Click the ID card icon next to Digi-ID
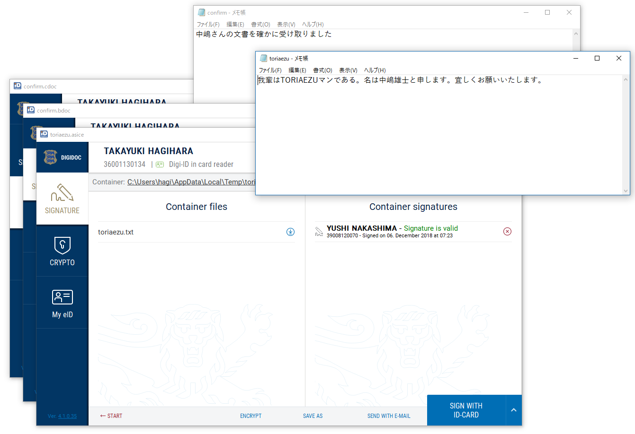The height and width of the screenshot is (434, 635). pyautogui.click(x=160, y=165)
